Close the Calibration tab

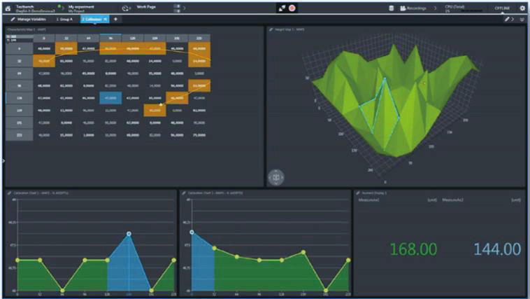(105, 20)
